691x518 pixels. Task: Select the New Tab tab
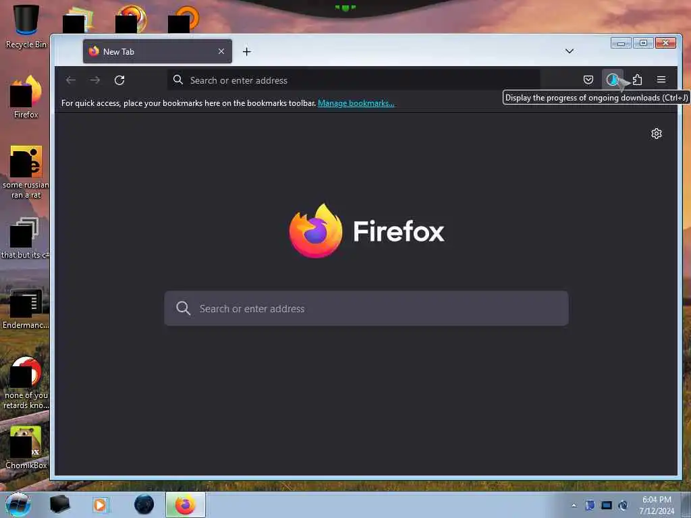tap(157, 51)
